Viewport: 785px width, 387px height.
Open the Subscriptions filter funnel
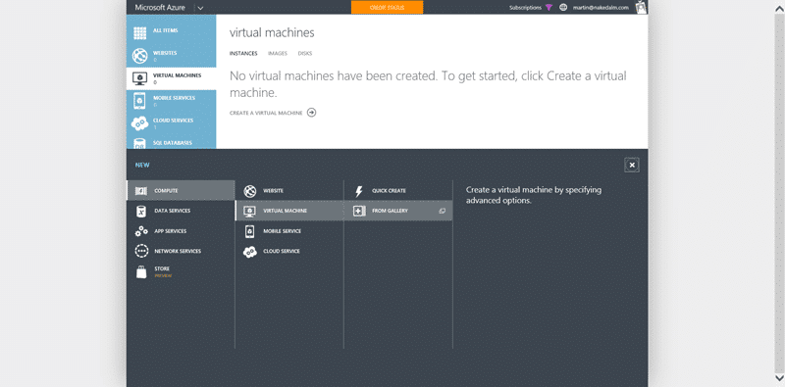549,8
